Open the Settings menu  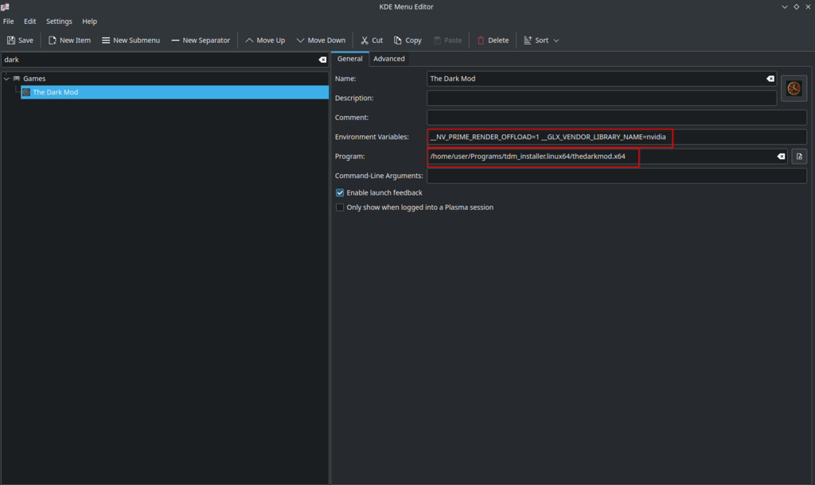tap(59, 21)
